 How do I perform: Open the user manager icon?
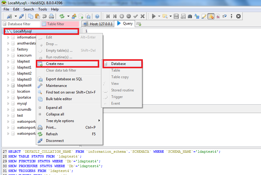74,16
